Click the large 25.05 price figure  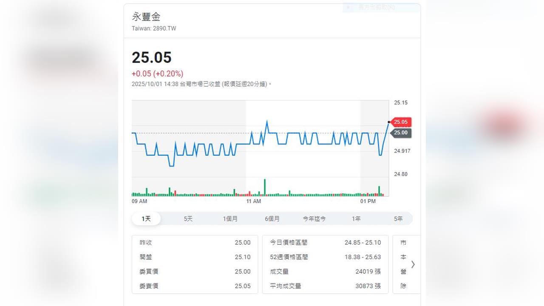(x=152, y=57)
